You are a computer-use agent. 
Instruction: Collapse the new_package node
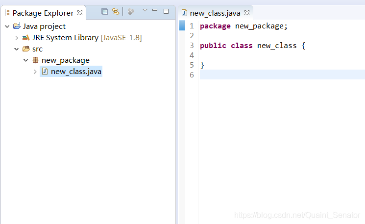tap(26, 60)
